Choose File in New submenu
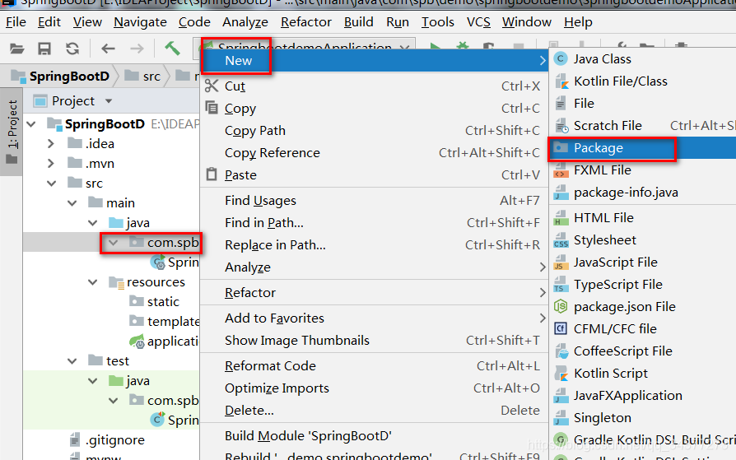Viewport: 736px width, 460px height. (x=642, y=103)
